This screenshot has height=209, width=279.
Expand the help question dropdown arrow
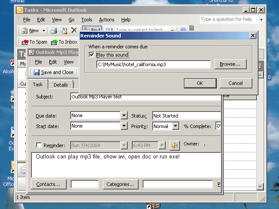[261, 20]
